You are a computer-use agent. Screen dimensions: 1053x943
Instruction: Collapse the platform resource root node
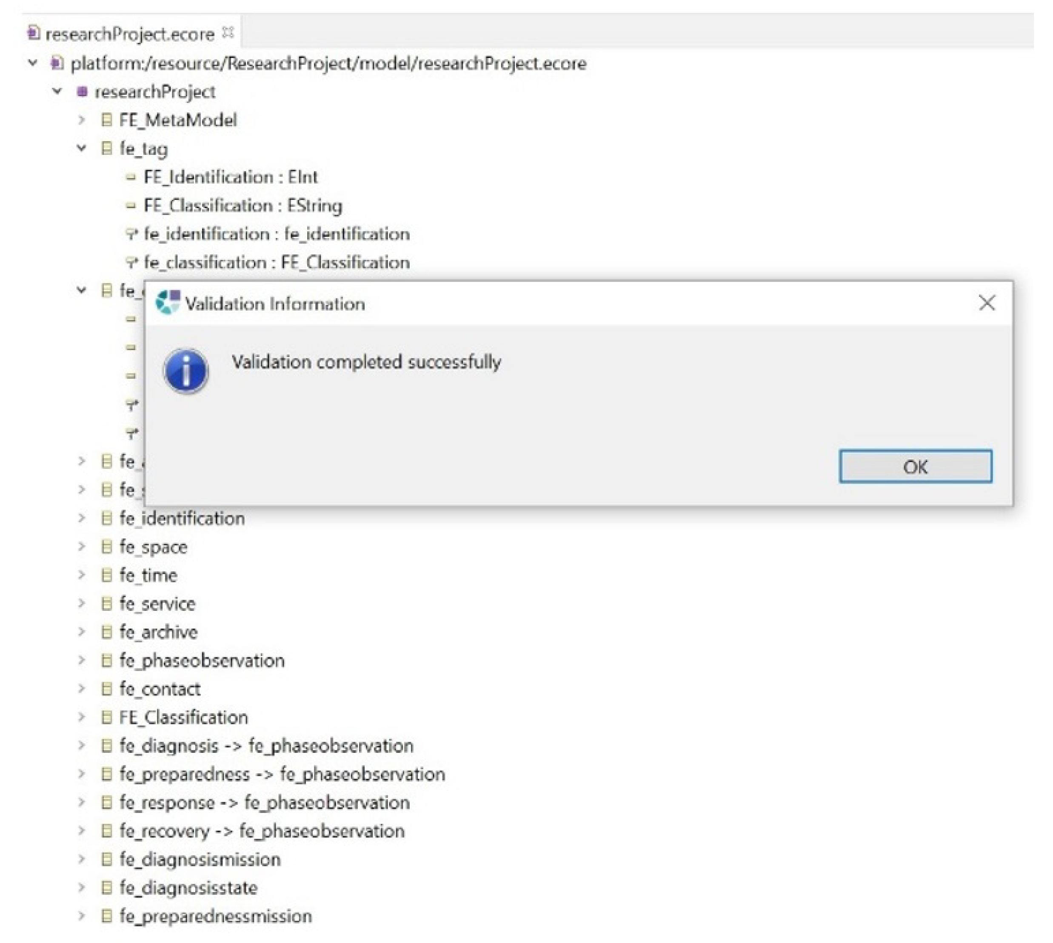click(x=33, y=63)
